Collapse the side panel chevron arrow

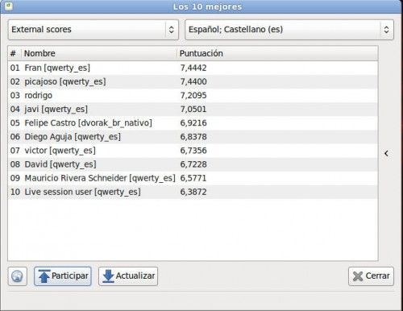386,153
